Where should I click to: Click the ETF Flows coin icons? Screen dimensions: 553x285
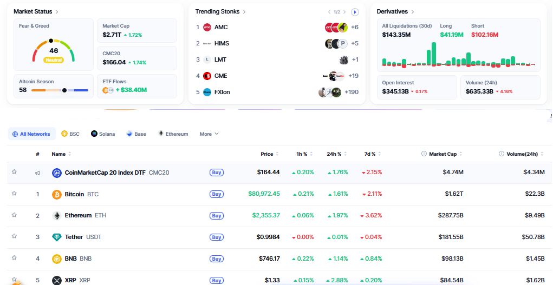coord(108,90)
